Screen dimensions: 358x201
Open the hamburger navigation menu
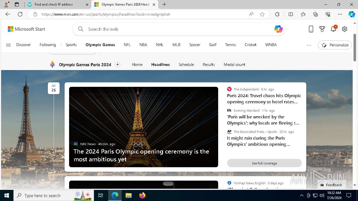8,45
